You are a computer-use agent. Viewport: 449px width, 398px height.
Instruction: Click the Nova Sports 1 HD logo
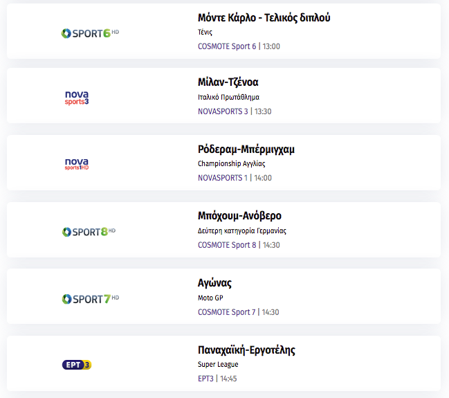[77, 164]
